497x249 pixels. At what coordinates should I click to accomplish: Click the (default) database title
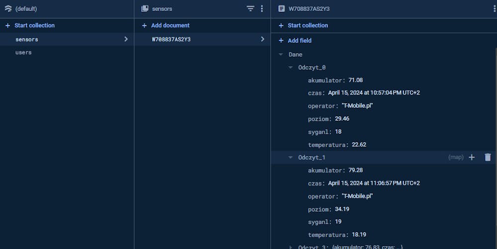[26, 9]
